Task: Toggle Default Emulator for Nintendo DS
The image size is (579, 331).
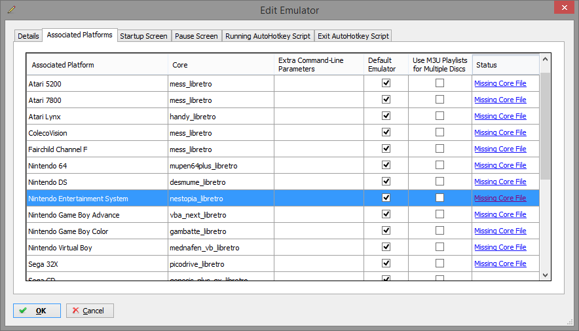Action: point(386,182)
